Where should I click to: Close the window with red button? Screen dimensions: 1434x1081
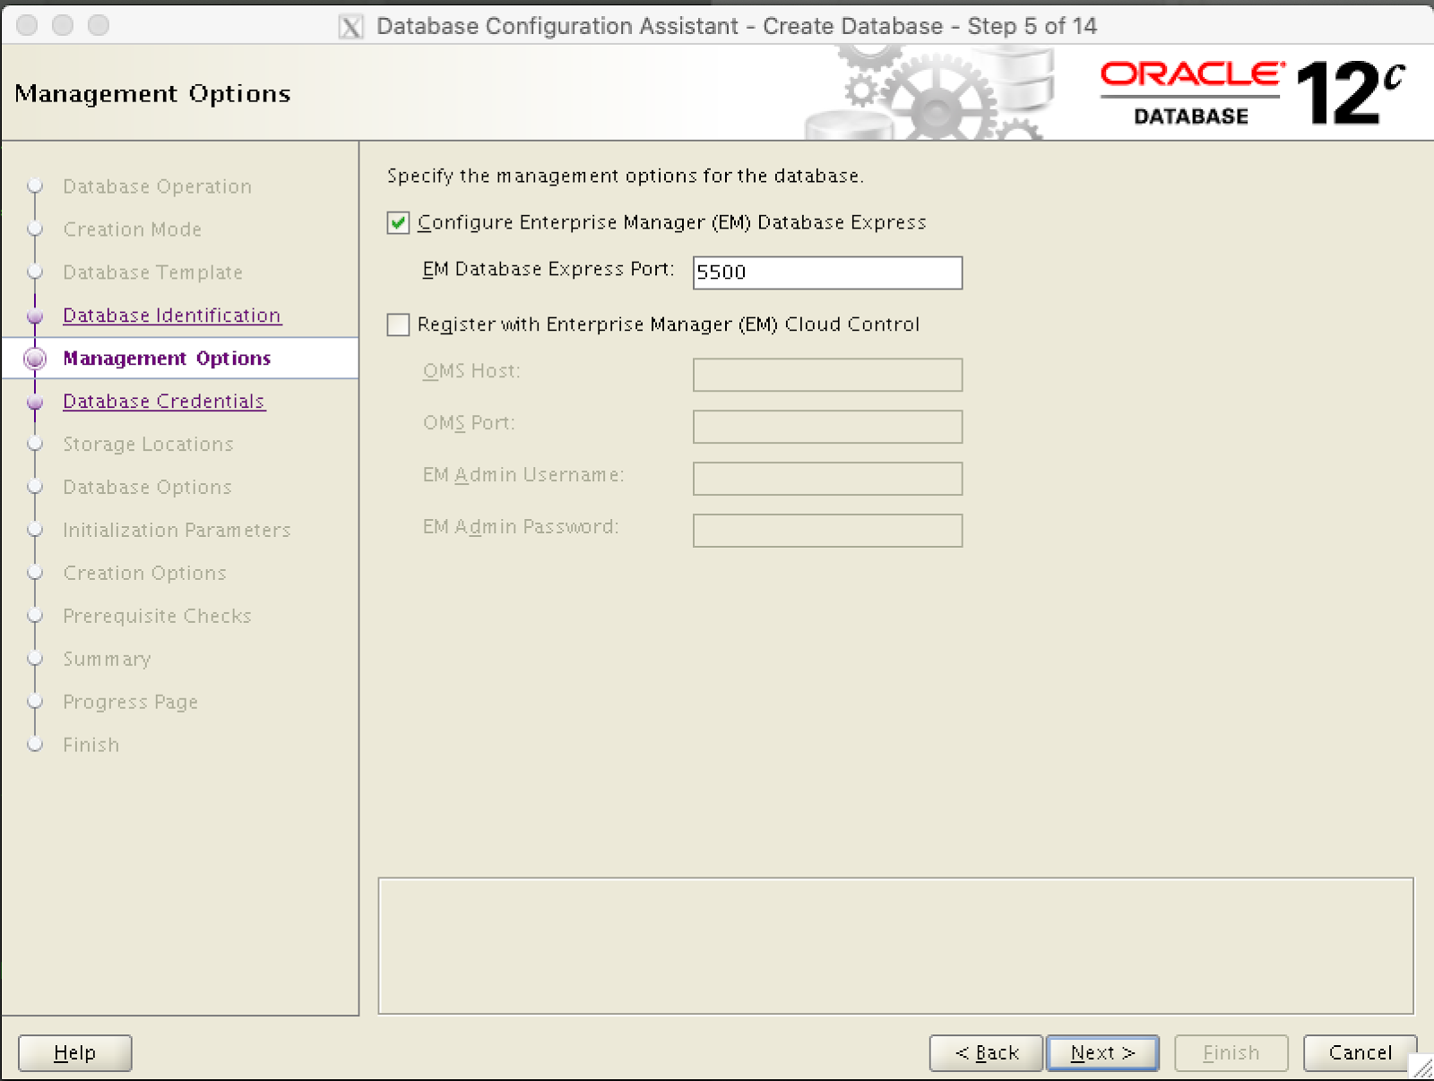click(x=28, y=25)
